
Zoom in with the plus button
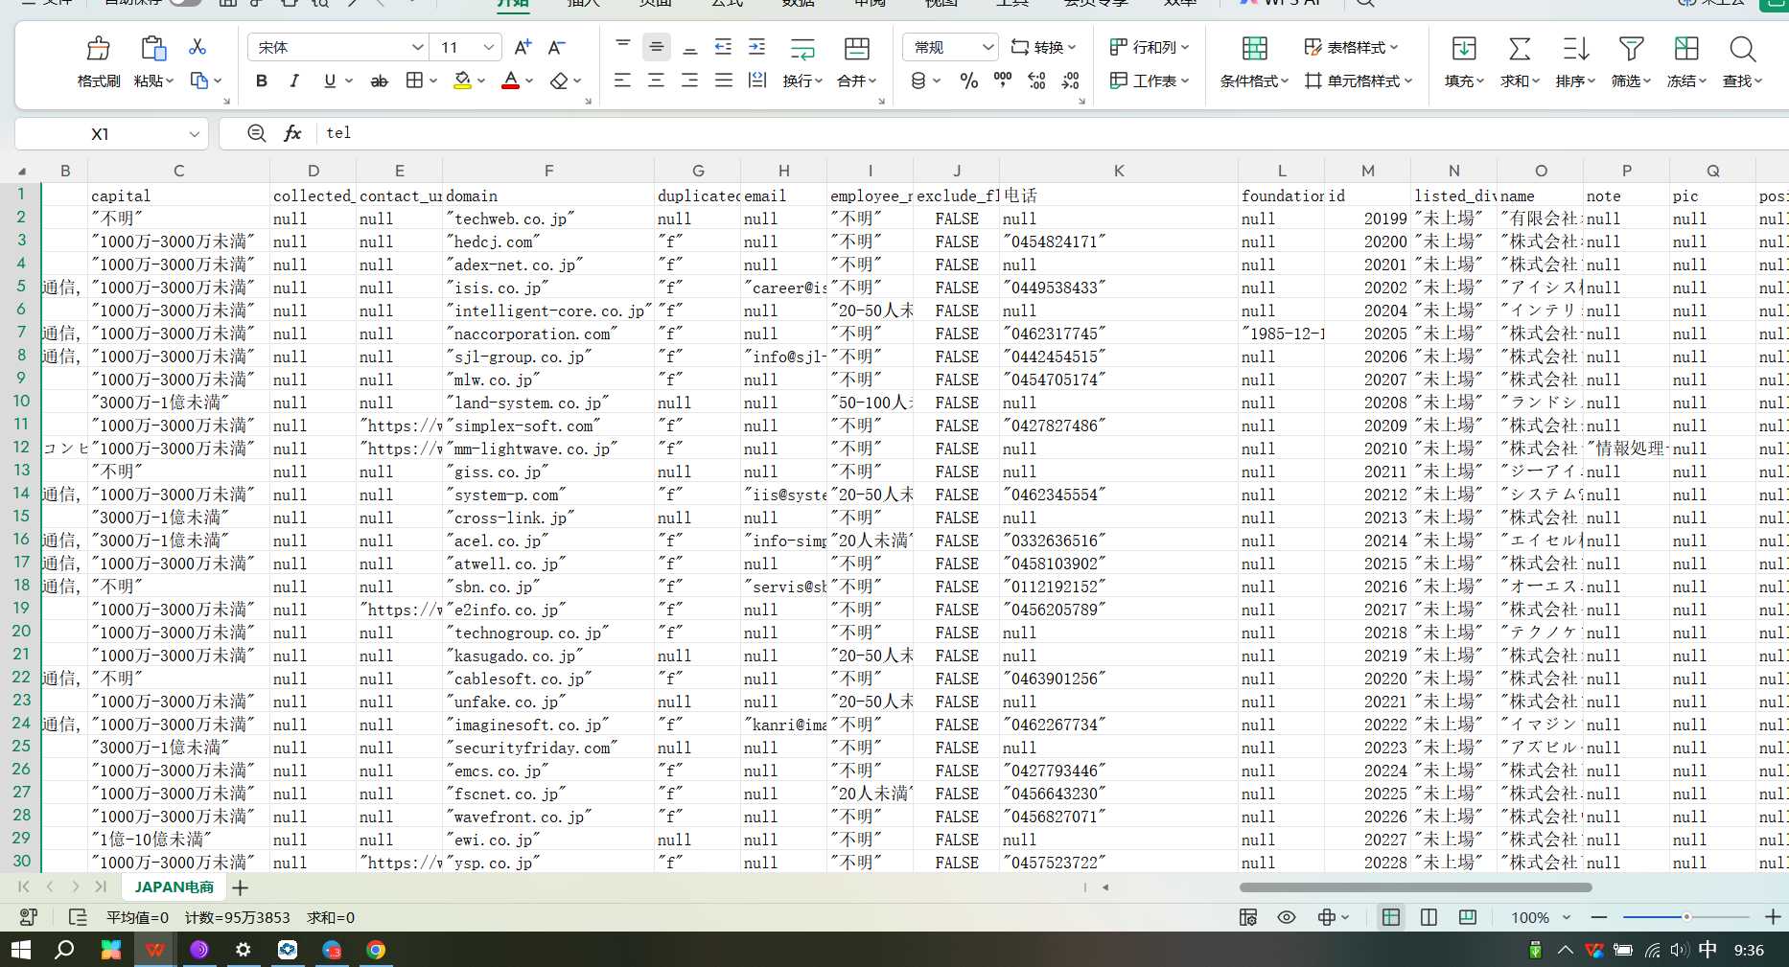point(1773,917)
